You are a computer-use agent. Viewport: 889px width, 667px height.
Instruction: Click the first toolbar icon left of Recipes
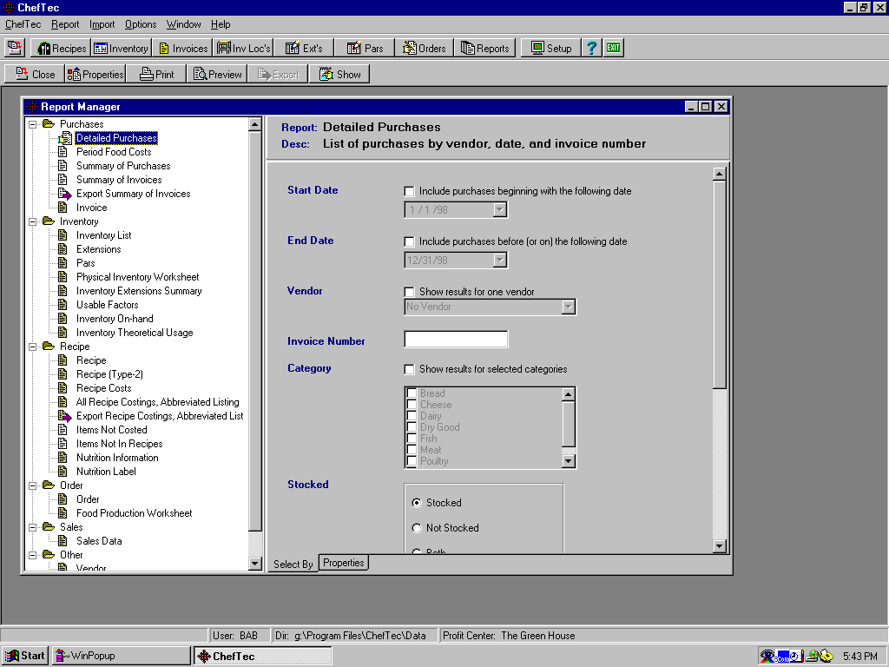pyautogui.click(x=16, y=49)
